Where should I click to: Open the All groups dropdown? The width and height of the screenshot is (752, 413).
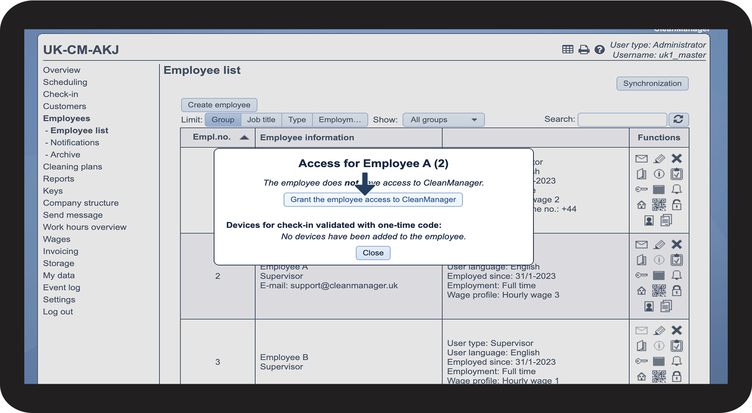coord(443,120)
